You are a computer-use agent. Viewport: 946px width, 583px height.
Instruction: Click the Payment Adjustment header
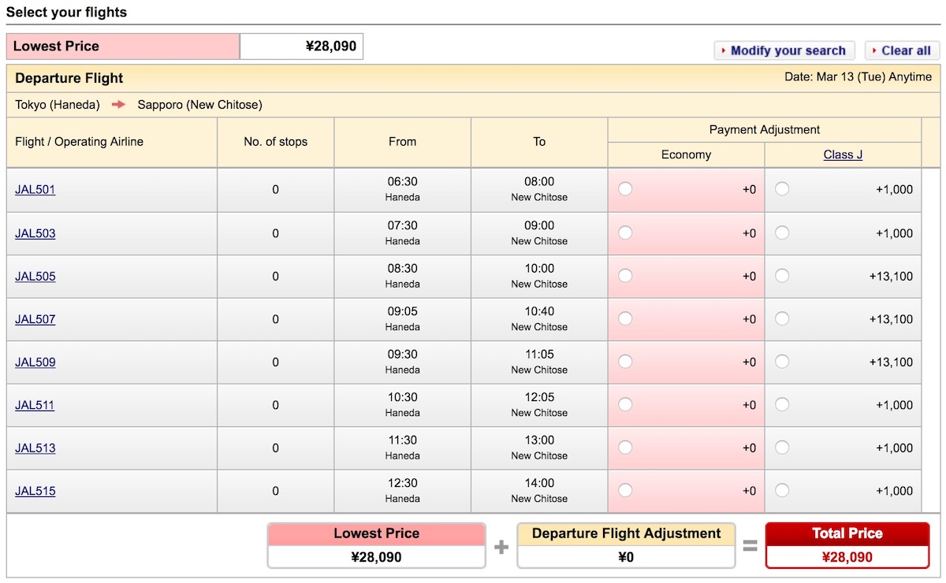tap(765, 130)
